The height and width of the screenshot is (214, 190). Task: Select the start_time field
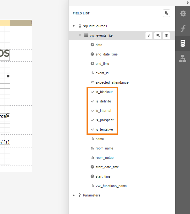(103, 177)
